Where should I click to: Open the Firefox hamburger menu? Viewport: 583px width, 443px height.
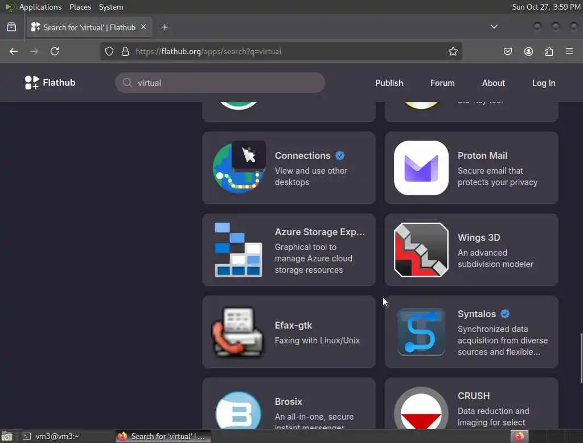(x=569, y=51)
